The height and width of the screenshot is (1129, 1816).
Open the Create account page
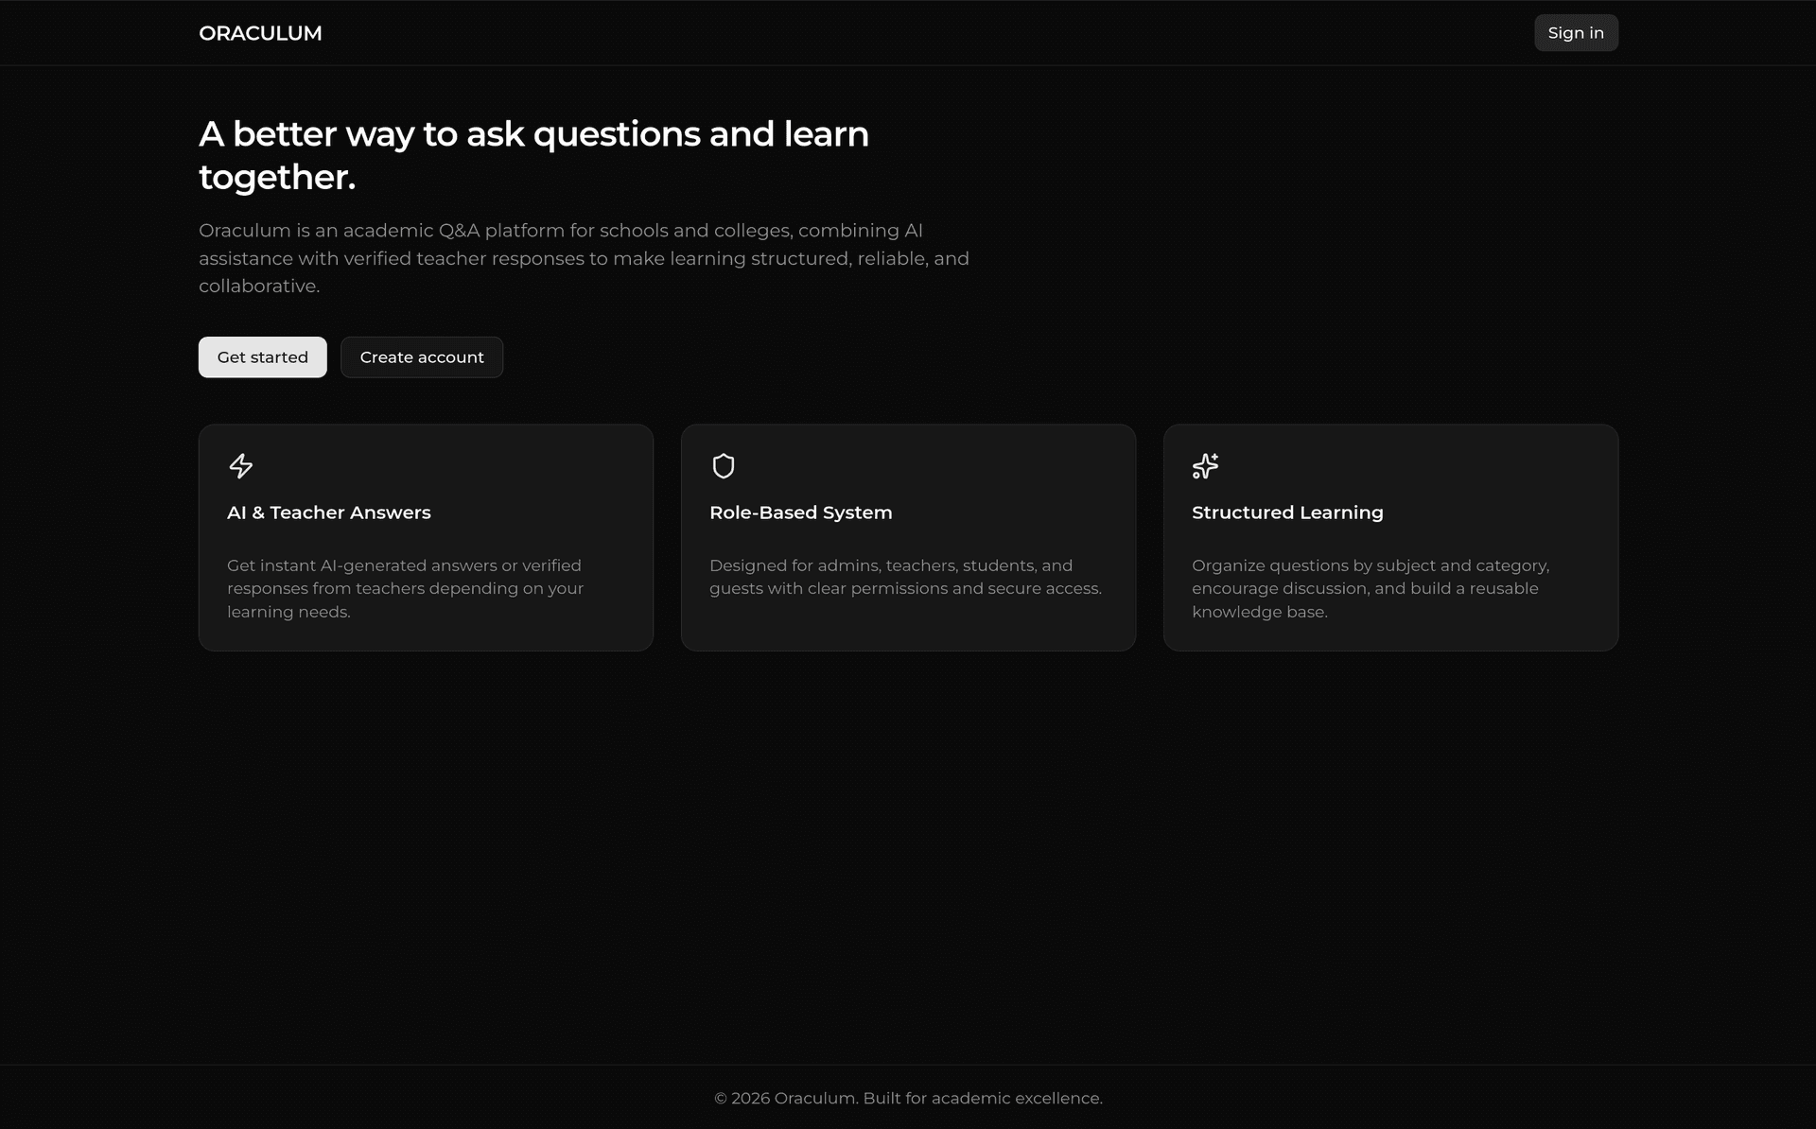pyautogui.click(x=421, y=357)
